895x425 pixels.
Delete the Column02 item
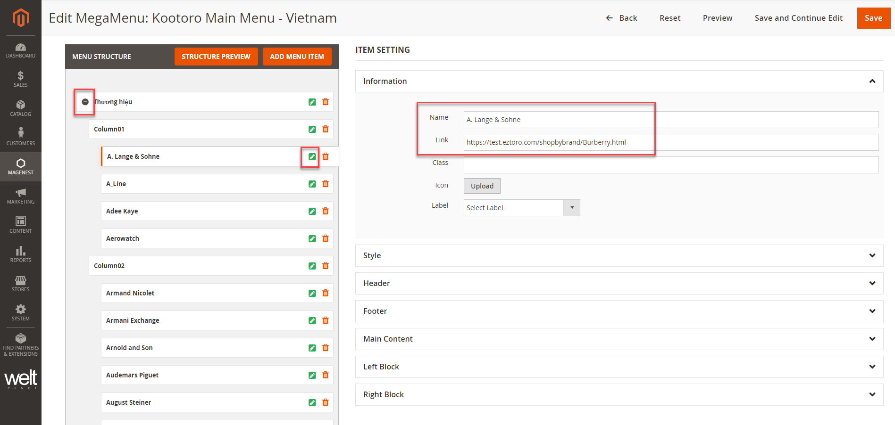326,266
